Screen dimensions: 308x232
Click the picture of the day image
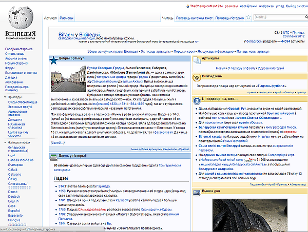click(x=250, y=215)
